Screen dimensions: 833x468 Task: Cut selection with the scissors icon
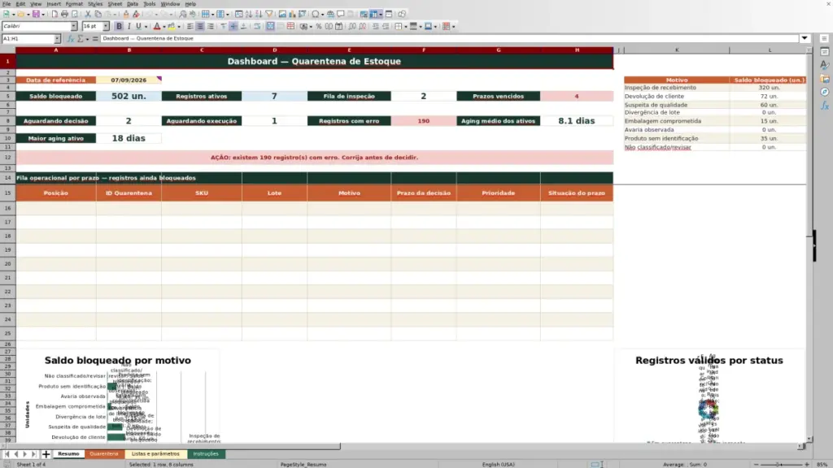(88, 15)
